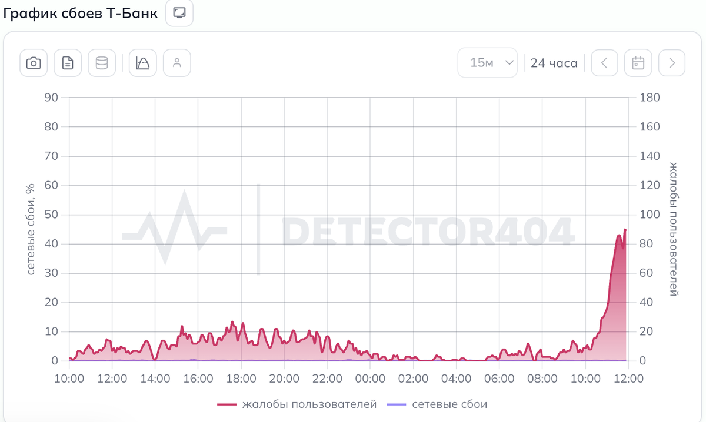
Task: Click the camera screenshot icon
Action: [x=34, y=63]
